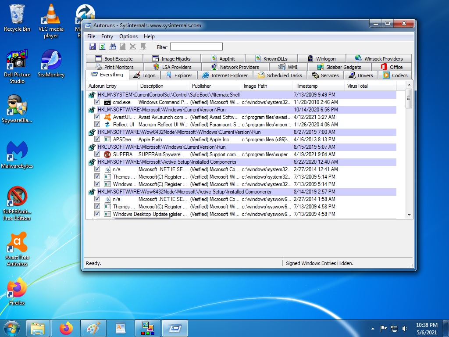
Task: Select the SUPERAntiSpyware entry icon in the list
Action: point(107,154)
